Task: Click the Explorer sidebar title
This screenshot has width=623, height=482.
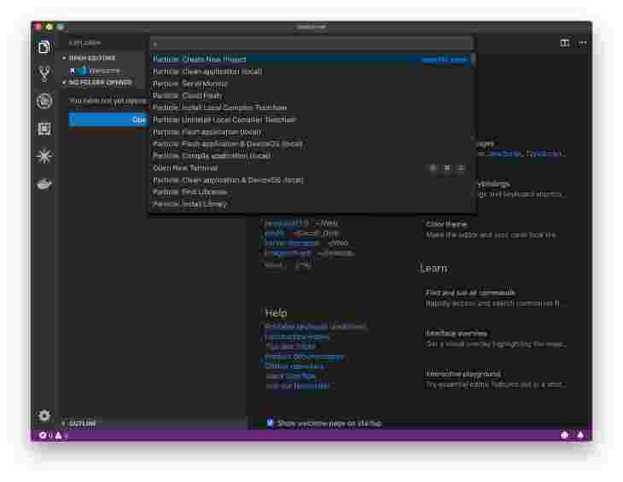Action: (84, 43)
